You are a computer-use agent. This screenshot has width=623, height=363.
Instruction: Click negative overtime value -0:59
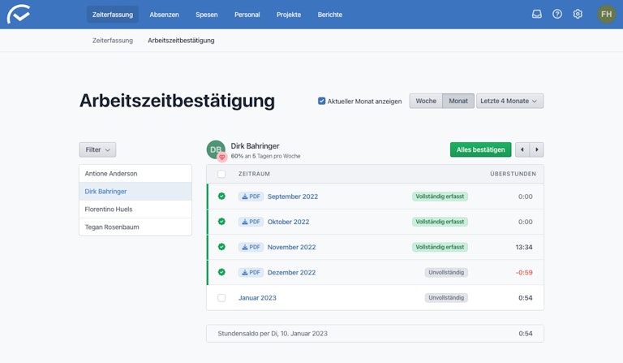pyautogui.click(x=524, y=272)
